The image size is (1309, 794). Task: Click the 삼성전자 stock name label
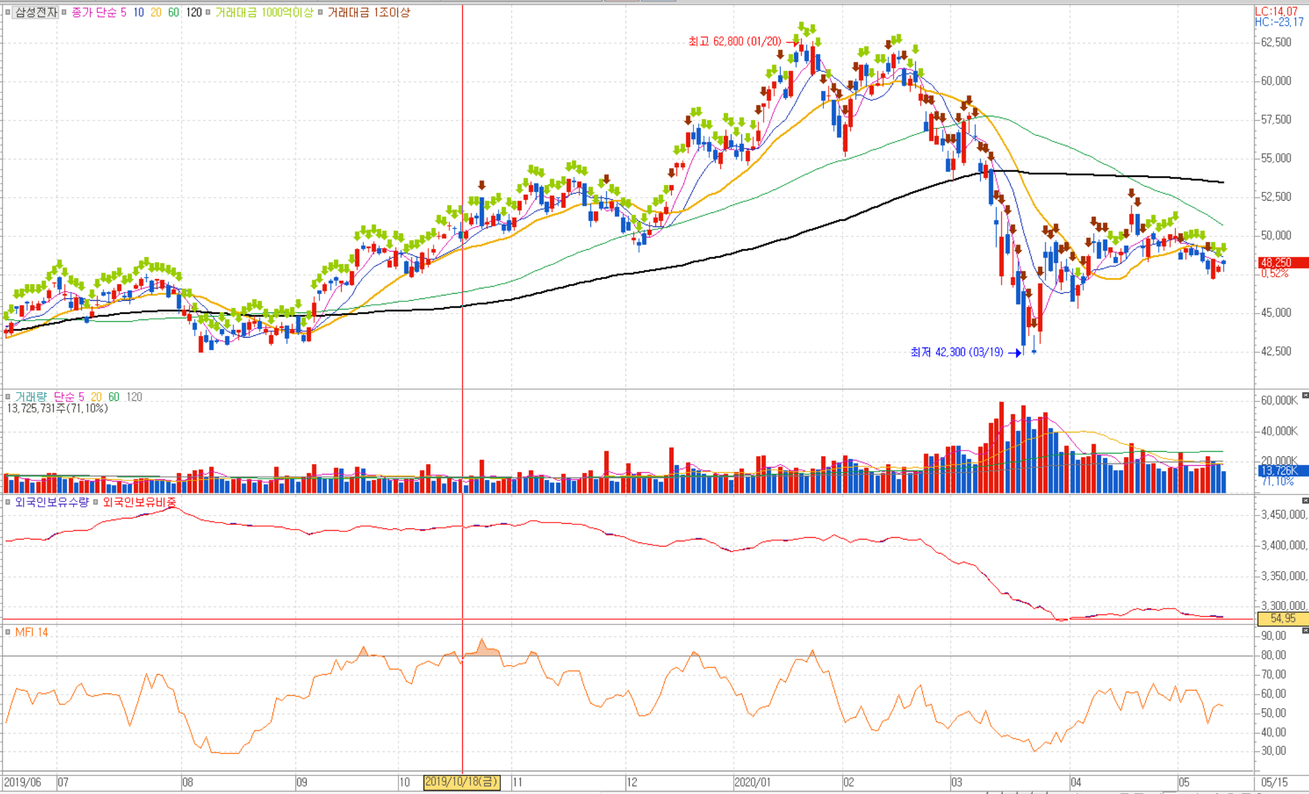36,12
